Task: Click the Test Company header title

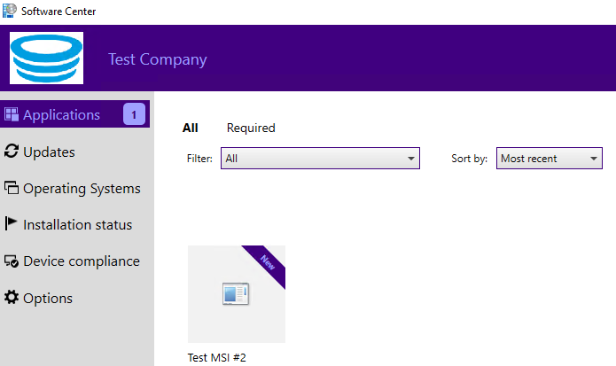Action: [x=157, y=59]
